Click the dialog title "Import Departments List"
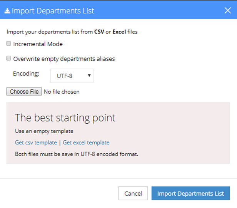This screenshot has width=237, height=208. click(53, 11)
